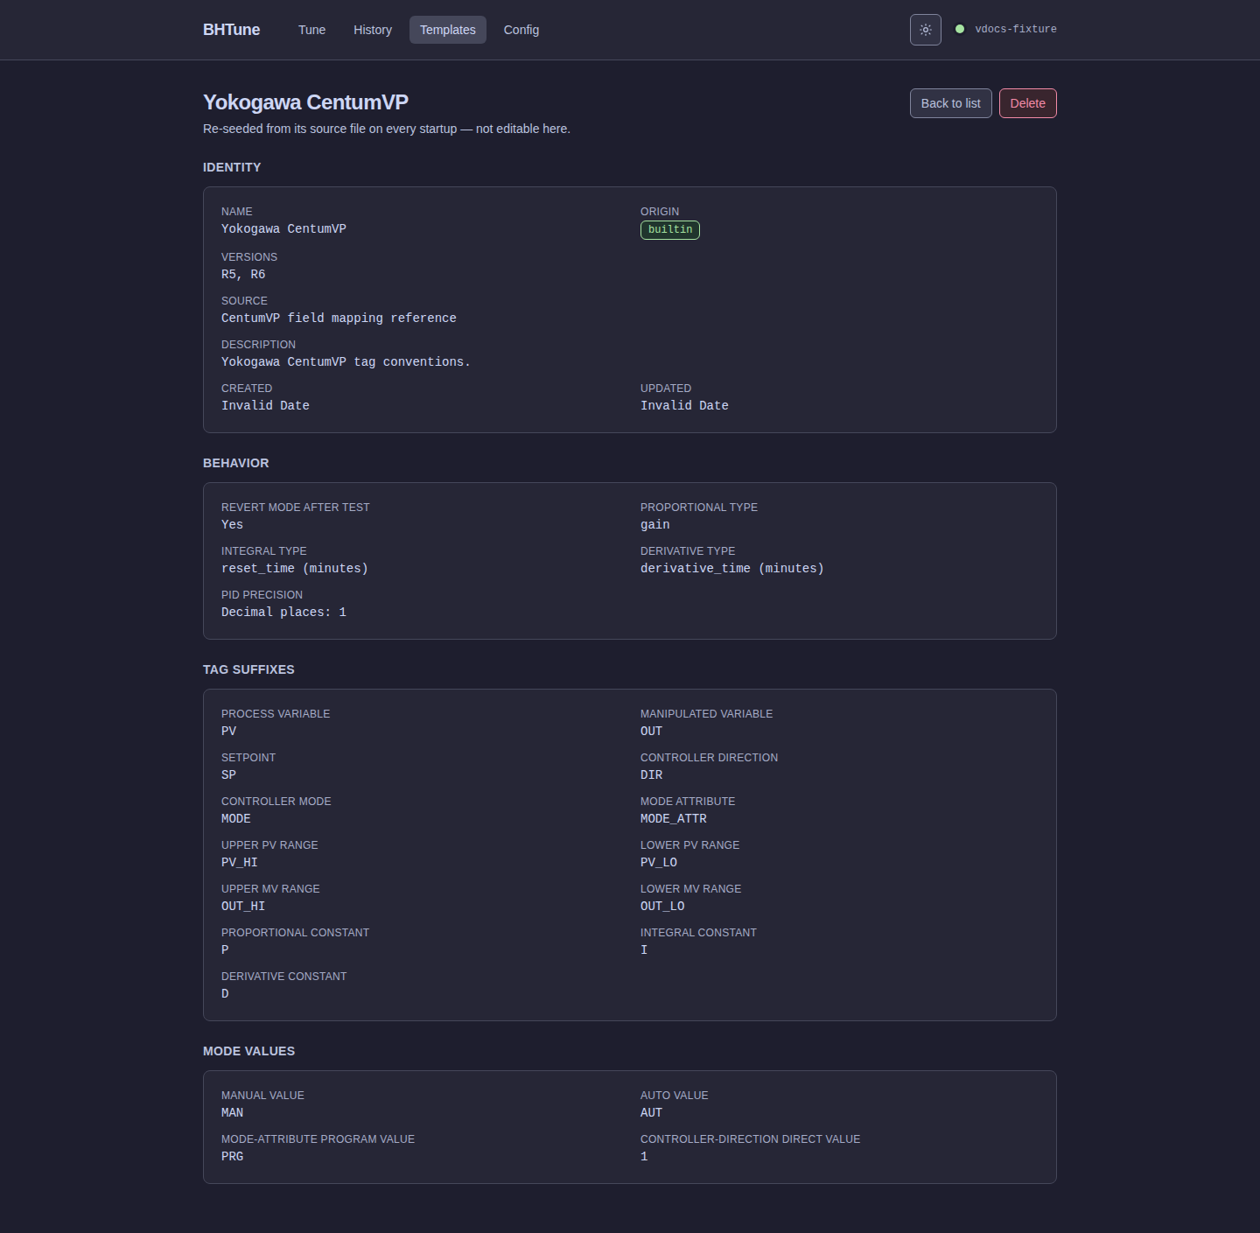1260x1233 pixels.
Task: Click the setpoint suffix SP
Action: coord(228,775)
